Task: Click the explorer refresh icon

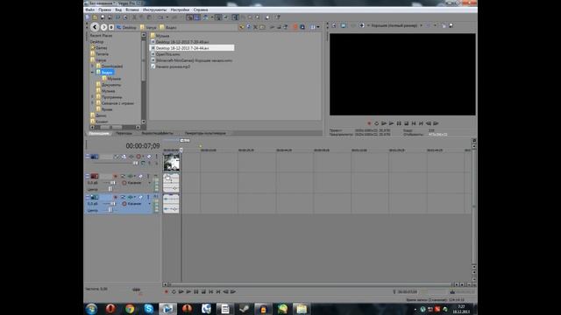Action: click(x=248, y=27)
